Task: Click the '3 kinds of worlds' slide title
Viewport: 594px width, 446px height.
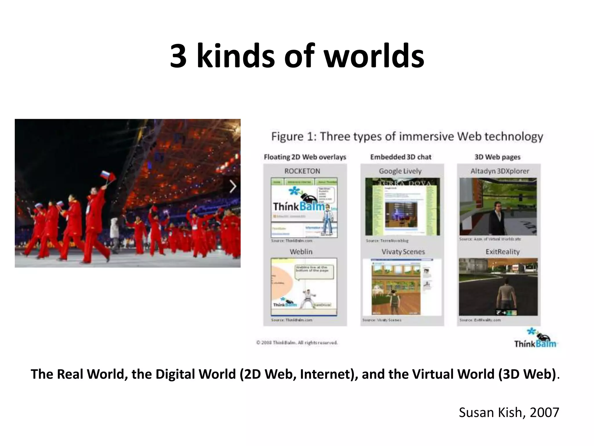Action: [297, 55]
